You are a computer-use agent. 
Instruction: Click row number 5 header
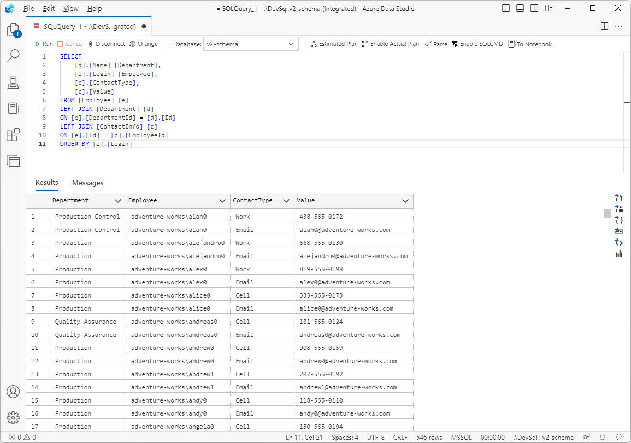[38, 269]
